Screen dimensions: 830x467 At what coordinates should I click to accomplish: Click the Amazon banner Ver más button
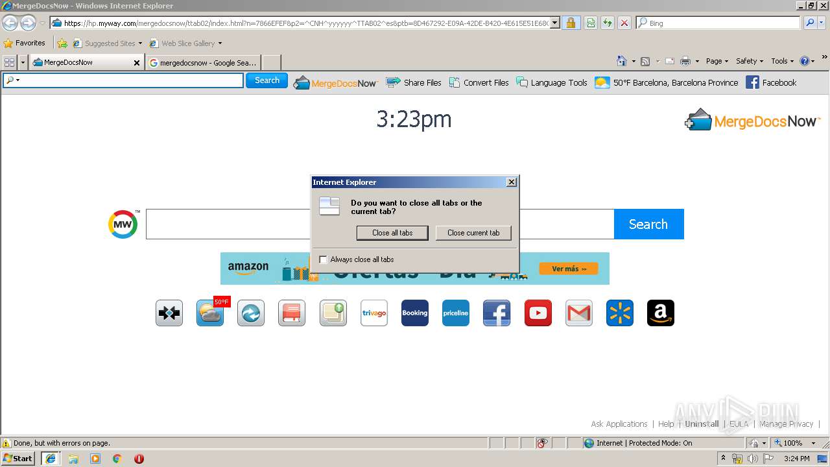pyautogui.click(x=569, y=269)
